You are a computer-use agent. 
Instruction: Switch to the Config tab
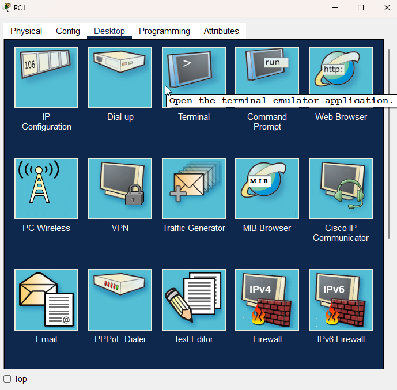(x=68, y=31)
